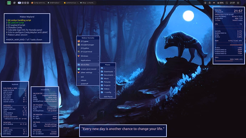Click the icon next to 'exit'
The width and height of the screenshot is (246, 138).
(x=79, y=77)
